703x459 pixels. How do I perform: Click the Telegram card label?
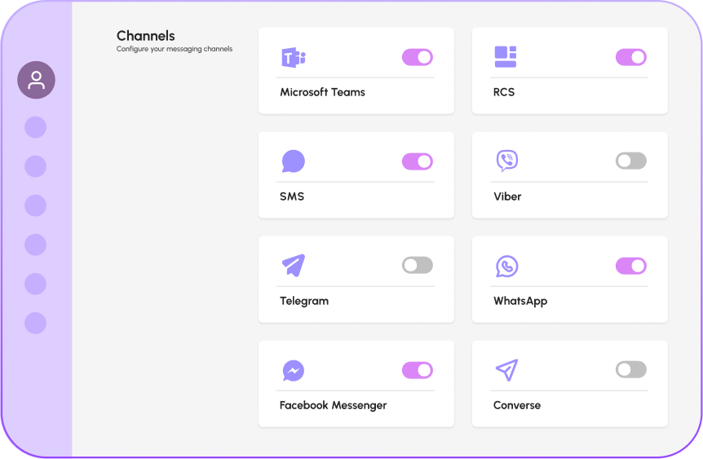[304, 301]
